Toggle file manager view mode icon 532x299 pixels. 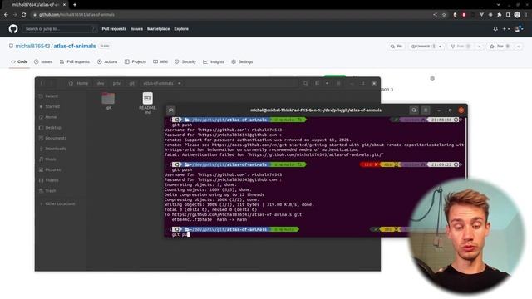pyautogui.click(x=317, y=83)
